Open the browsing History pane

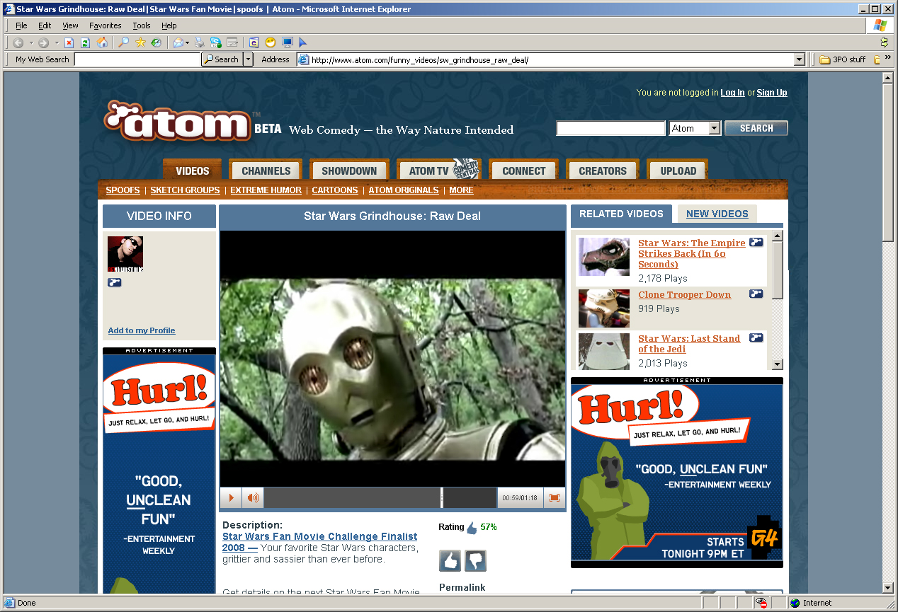156,42
